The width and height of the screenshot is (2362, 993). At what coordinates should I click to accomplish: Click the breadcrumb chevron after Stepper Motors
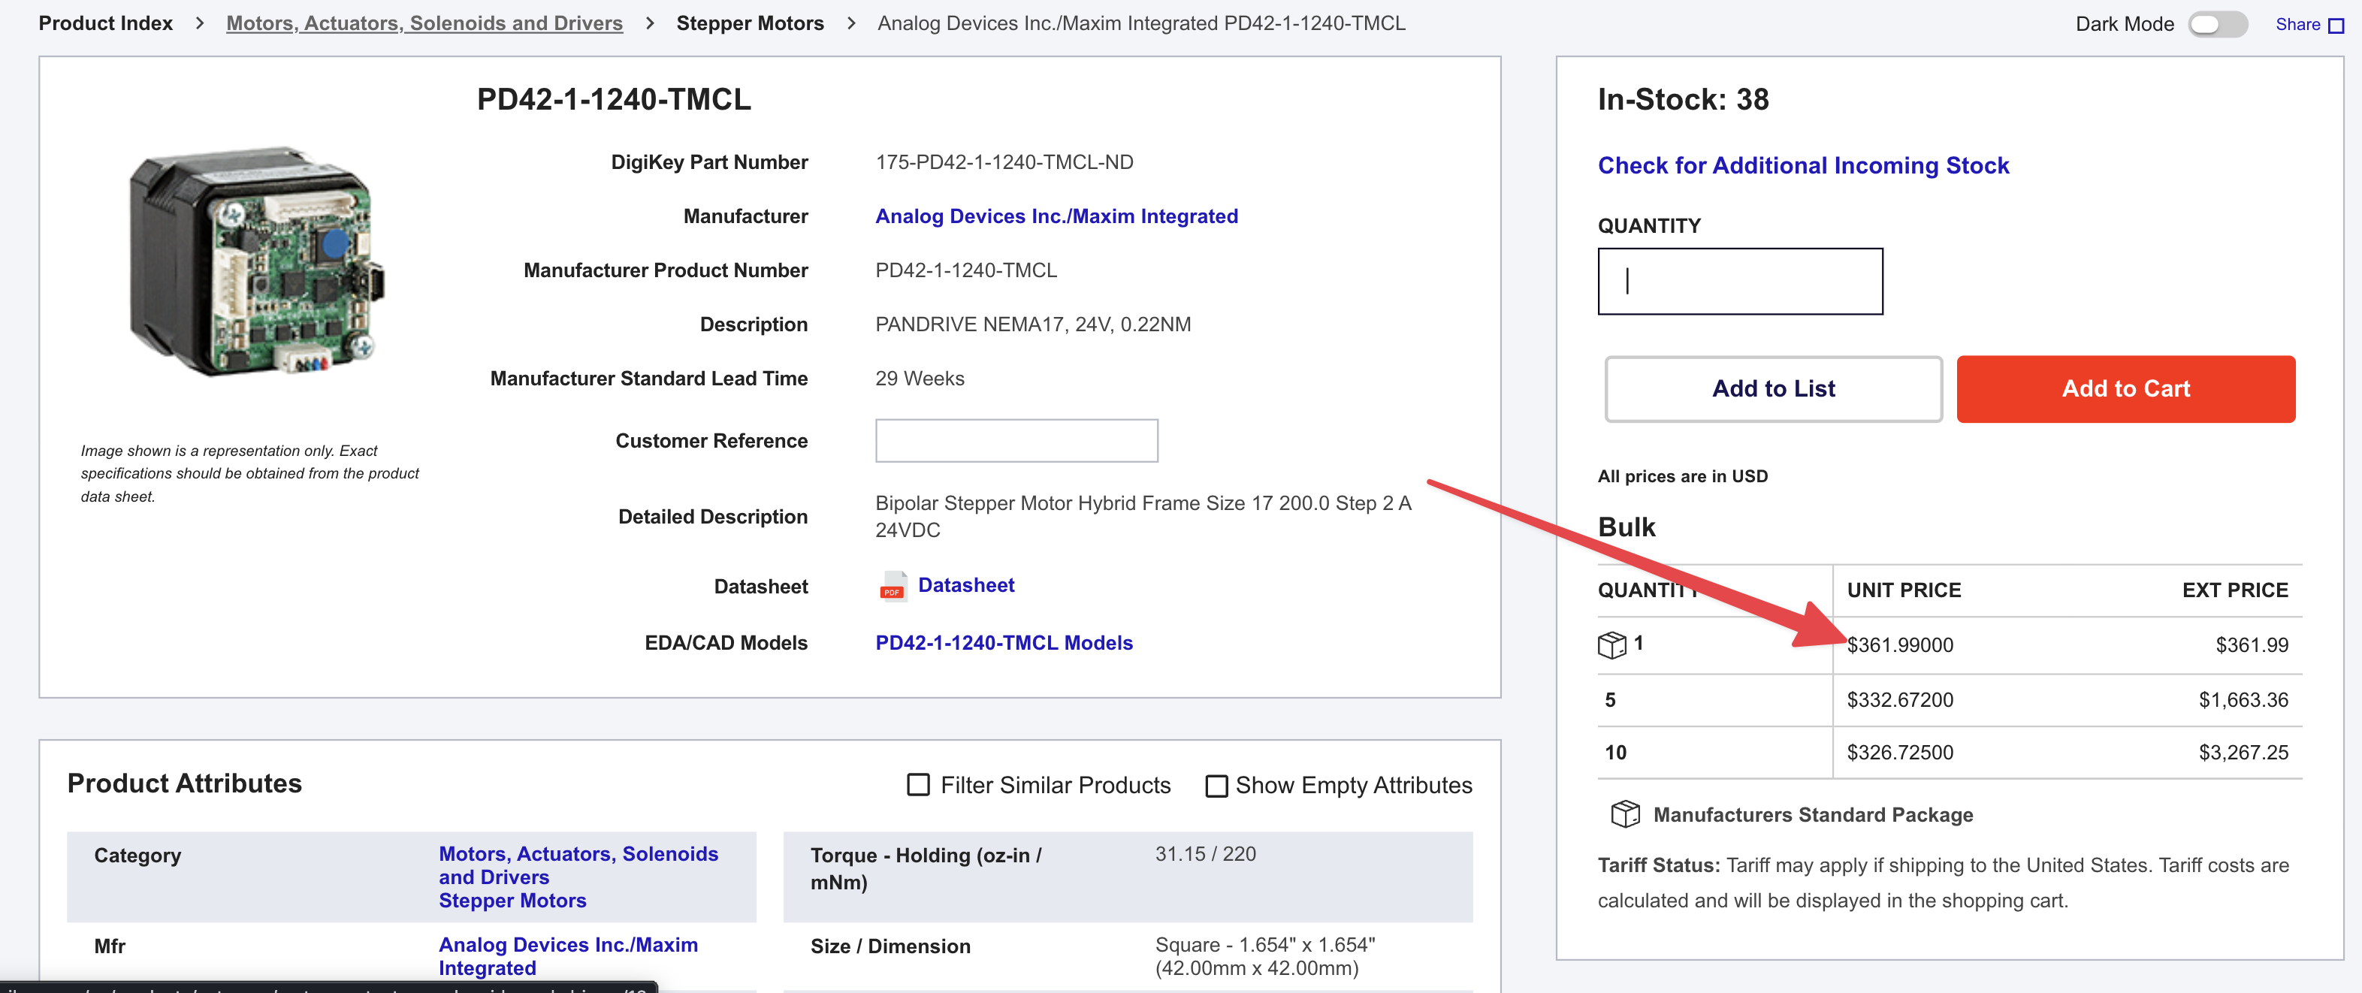pyautogui.click(x=851, y=24)
